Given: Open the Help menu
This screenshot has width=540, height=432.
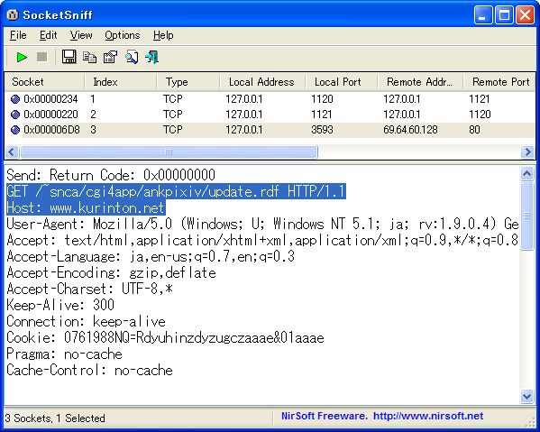Looking at the screenshot, I should pyautogui.click(x=163, y=35).
